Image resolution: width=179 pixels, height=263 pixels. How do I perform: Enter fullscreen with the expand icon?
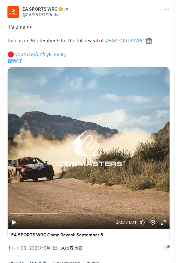click(x=163, y=222)
